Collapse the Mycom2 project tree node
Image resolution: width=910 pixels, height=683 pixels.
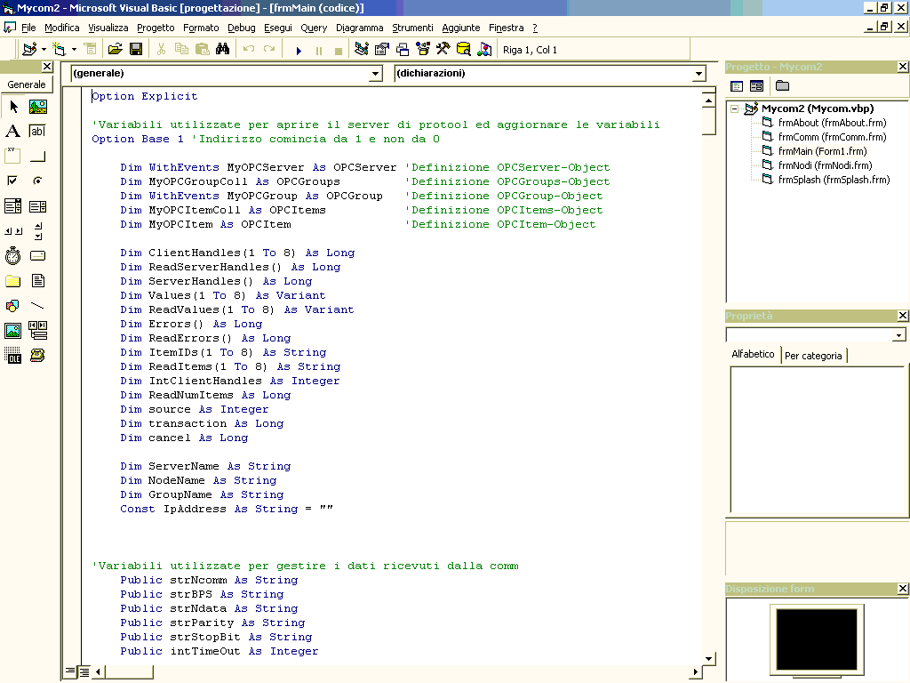pos(735,108)
